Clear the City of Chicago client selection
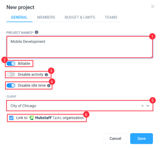160x150 pixels. [x=142, y=106]
